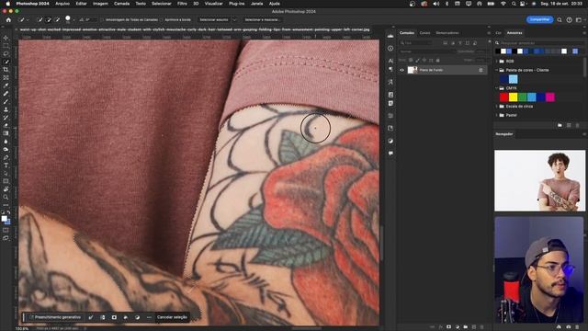Pick the yellow CMYK swatch

click(x=513, y=97)
